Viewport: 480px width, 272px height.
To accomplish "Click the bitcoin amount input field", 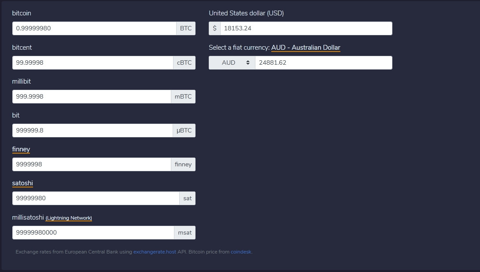I will [94, 28].
